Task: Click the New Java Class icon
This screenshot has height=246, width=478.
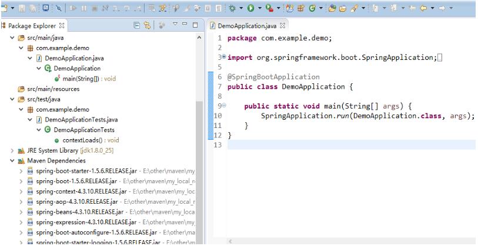Action: point(312,8)
